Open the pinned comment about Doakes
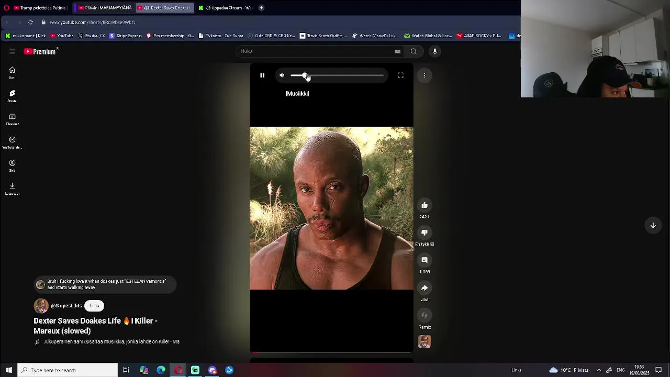670x377 pixels. click(105, 284)
